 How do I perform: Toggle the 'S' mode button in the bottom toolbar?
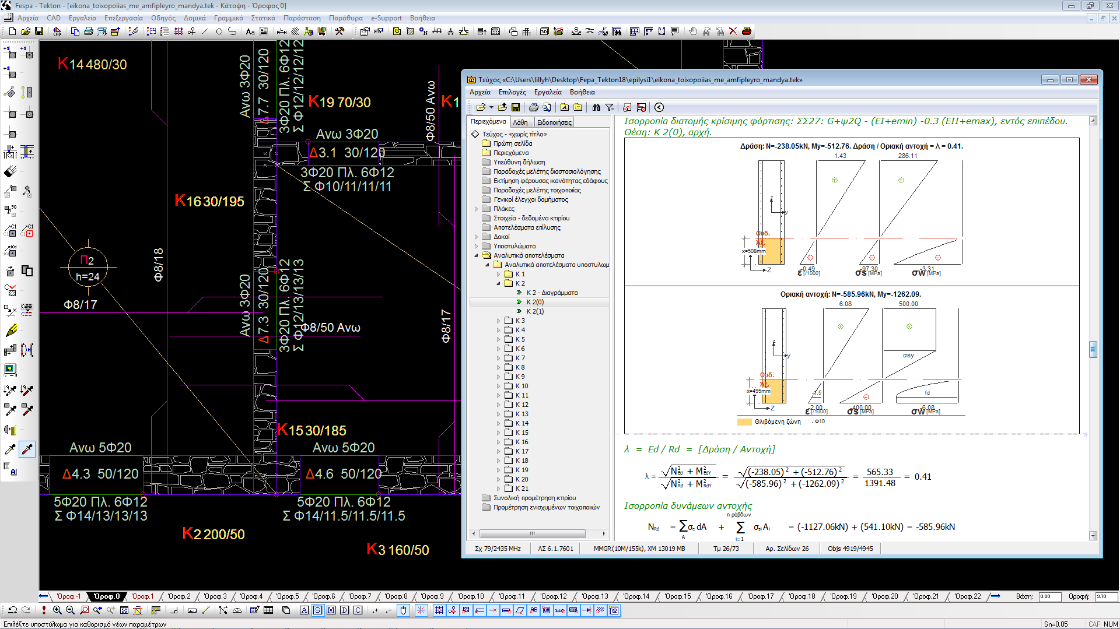(x=317, y=610)
